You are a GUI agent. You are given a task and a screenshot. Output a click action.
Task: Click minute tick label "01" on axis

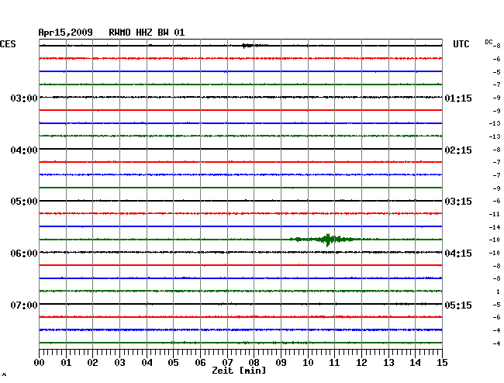66,363
